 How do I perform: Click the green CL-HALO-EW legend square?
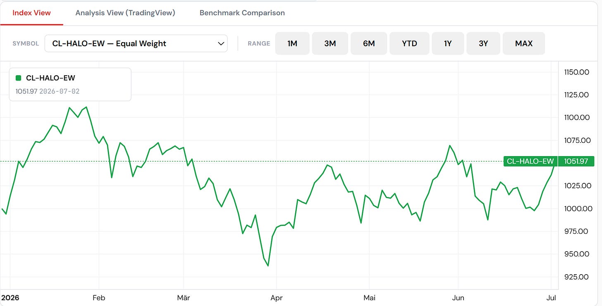(x=18, y=78)
